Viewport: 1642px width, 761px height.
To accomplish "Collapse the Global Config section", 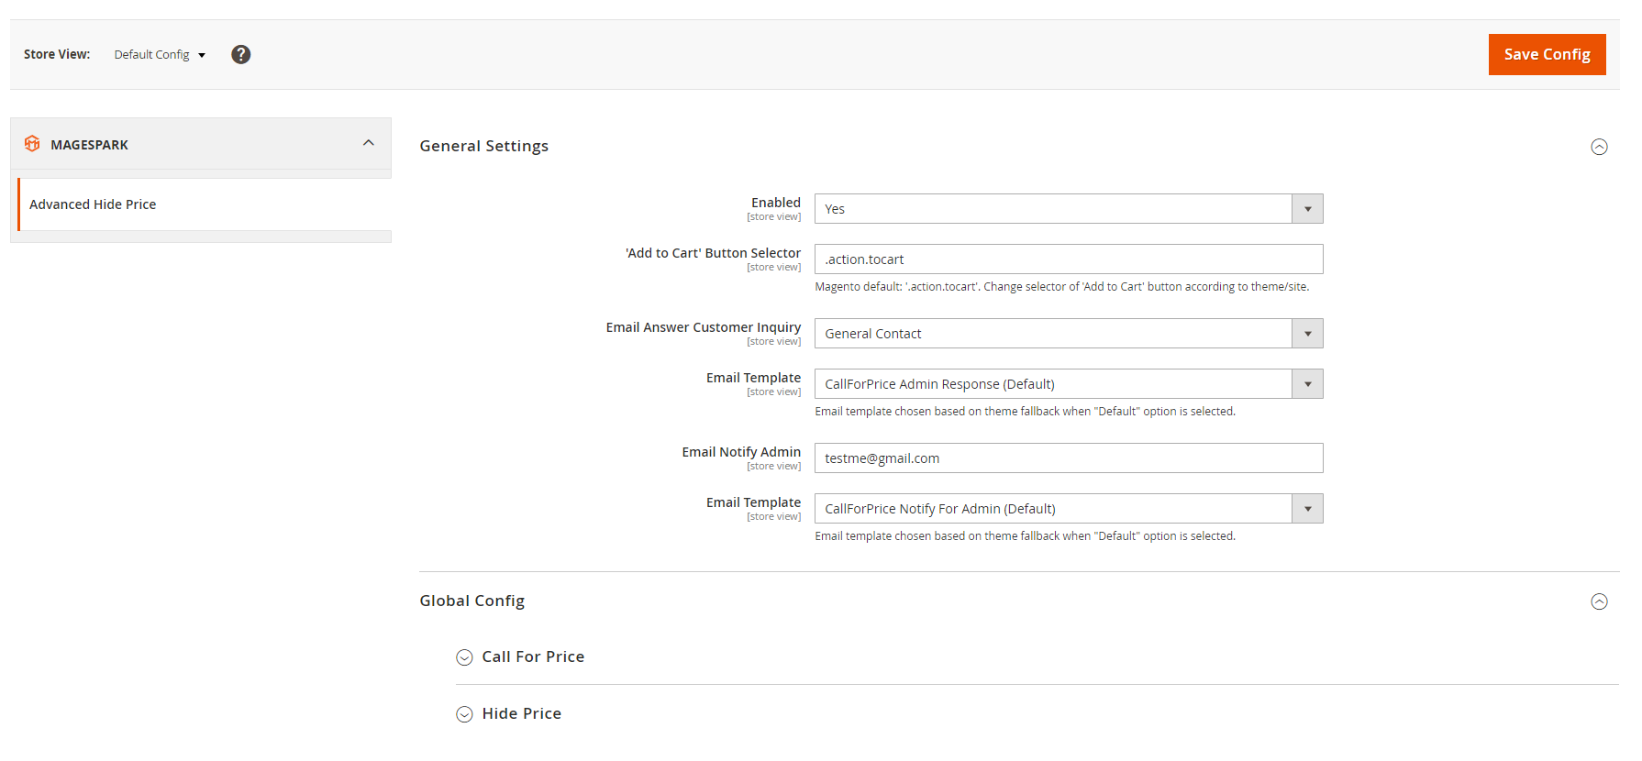I will tap(1599, 601).
